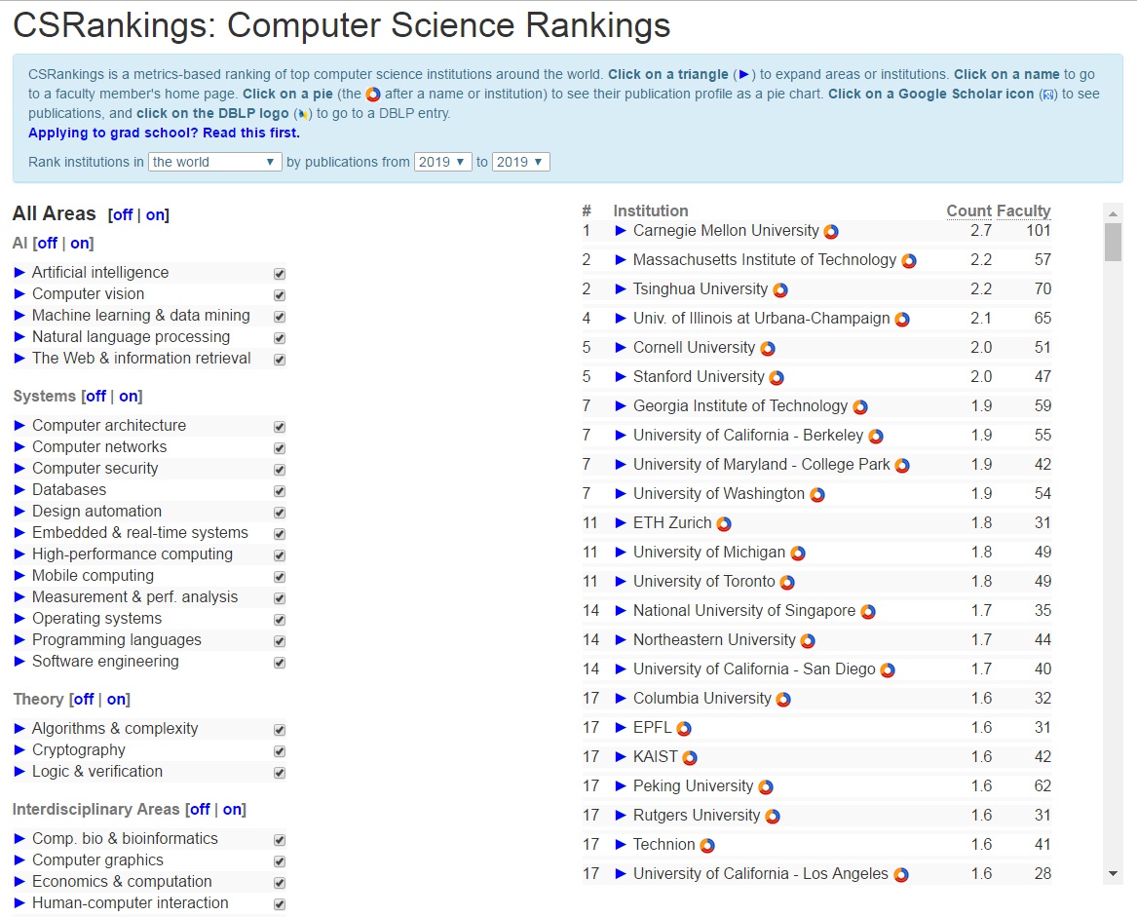Screen dimensions: 1137x917
Task: Toggle Natural language processing checkbox
Action: click(x=280, y=338)
